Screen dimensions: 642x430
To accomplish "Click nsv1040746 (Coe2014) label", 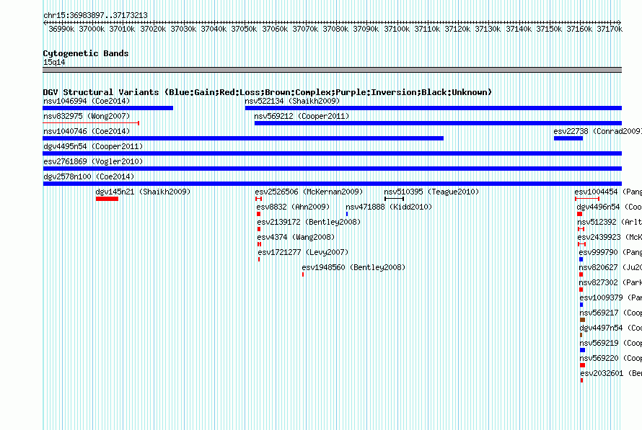I will (x=87, y=131).
